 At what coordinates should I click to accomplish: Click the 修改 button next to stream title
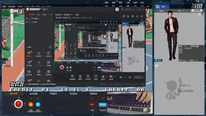point(77,15)
